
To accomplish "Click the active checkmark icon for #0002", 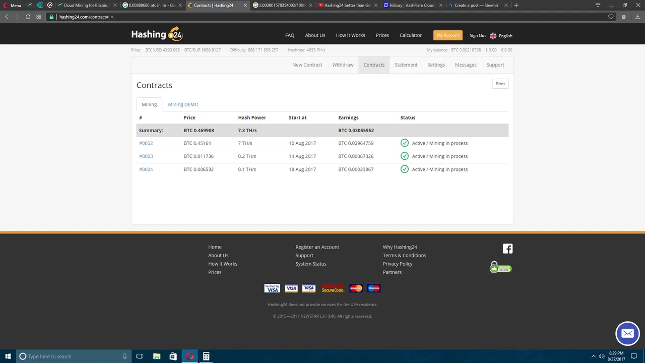I will 404,143.
